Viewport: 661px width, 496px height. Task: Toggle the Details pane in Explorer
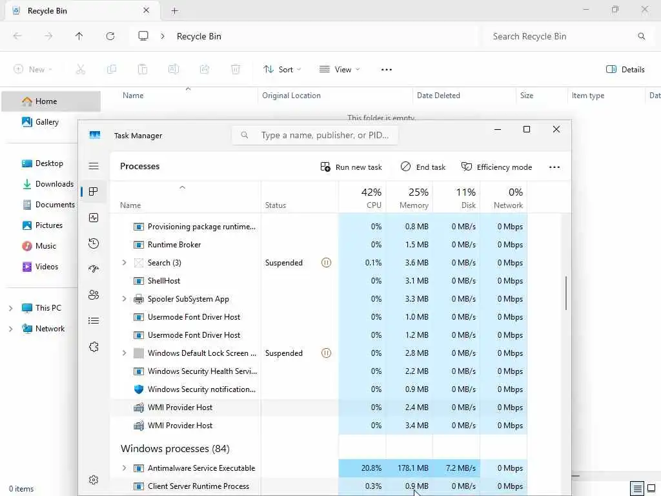click(x=625, y=70)
